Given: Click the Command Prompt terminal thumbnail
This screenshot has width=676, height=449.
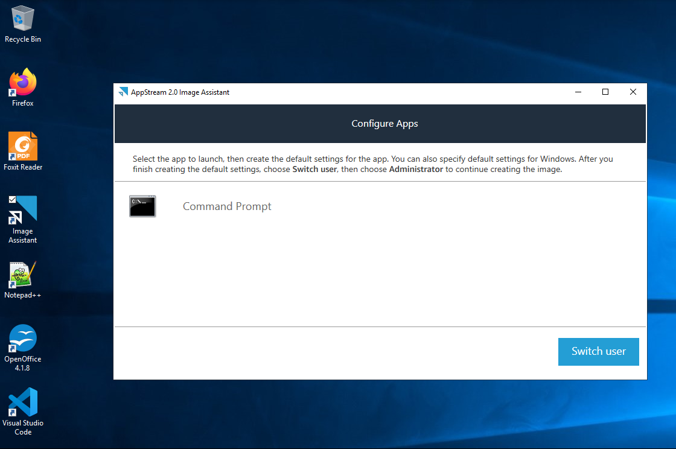Looking at the screenshot, I should (x=142, y=206).
